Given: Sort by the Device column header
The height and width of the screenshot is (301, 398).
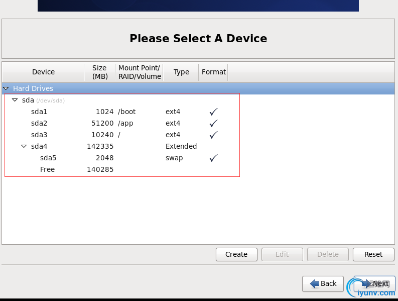Looking at the screenshot, I should coord(43,72).
